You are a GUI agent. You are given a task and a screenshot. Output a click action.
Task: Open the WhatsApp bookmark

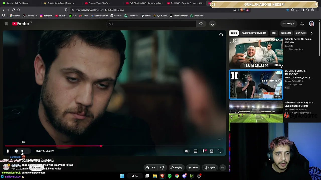pos(197,16)
